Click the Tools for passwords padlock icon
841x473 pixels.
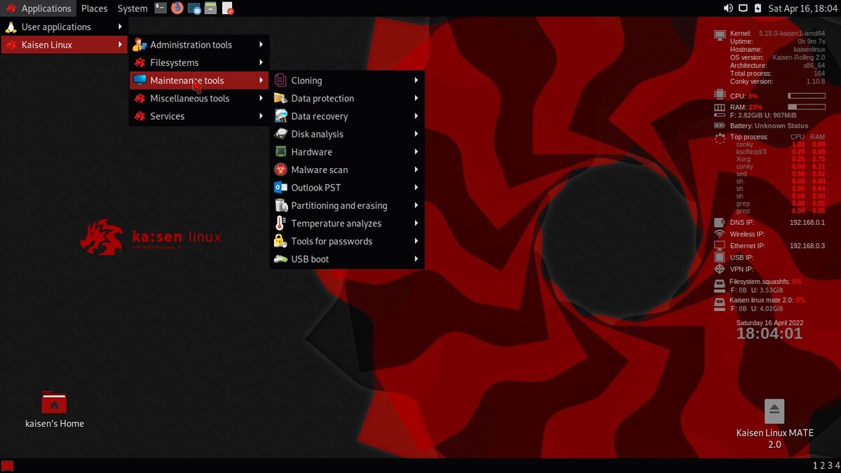pyautogui.click(x=280, y=241)
